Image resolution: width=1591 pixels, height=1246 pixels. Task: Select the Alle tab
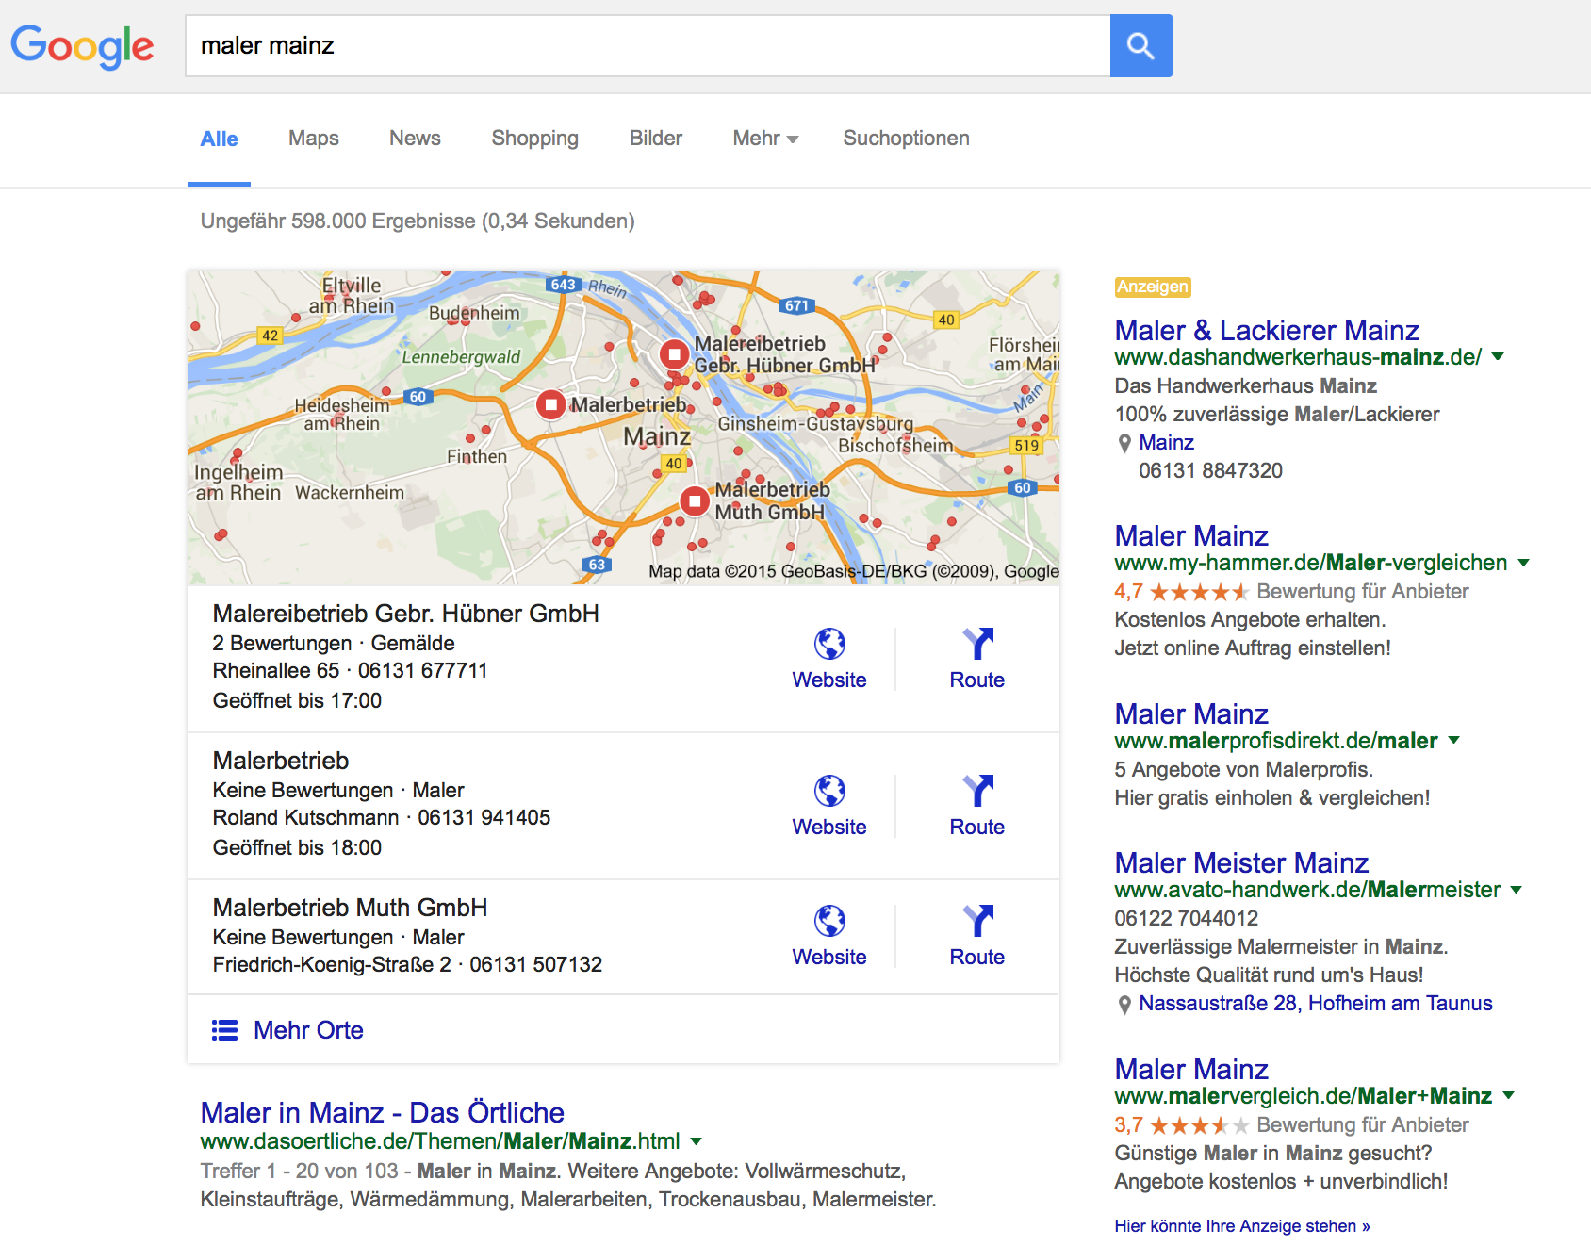[219, 139]
